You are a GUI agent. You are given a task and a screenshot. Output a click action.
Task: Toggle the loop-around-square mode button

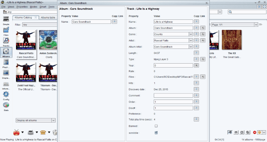(242, 132)
